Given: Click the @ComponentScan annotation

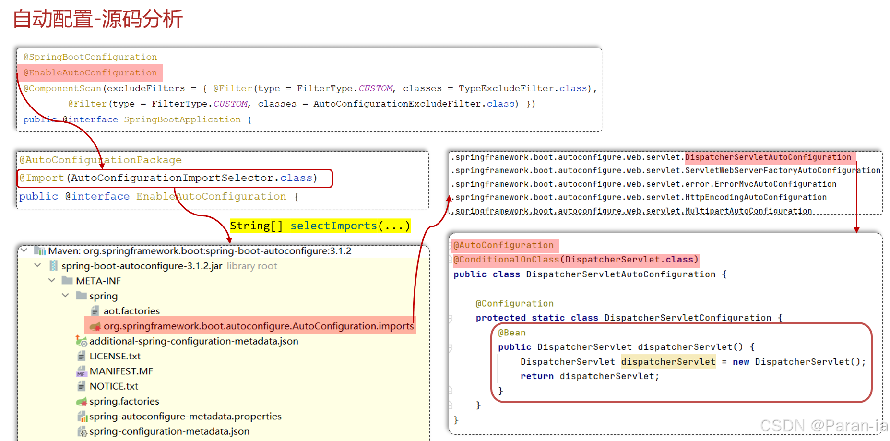Looking at the screenshot, I should pos(62,88).
